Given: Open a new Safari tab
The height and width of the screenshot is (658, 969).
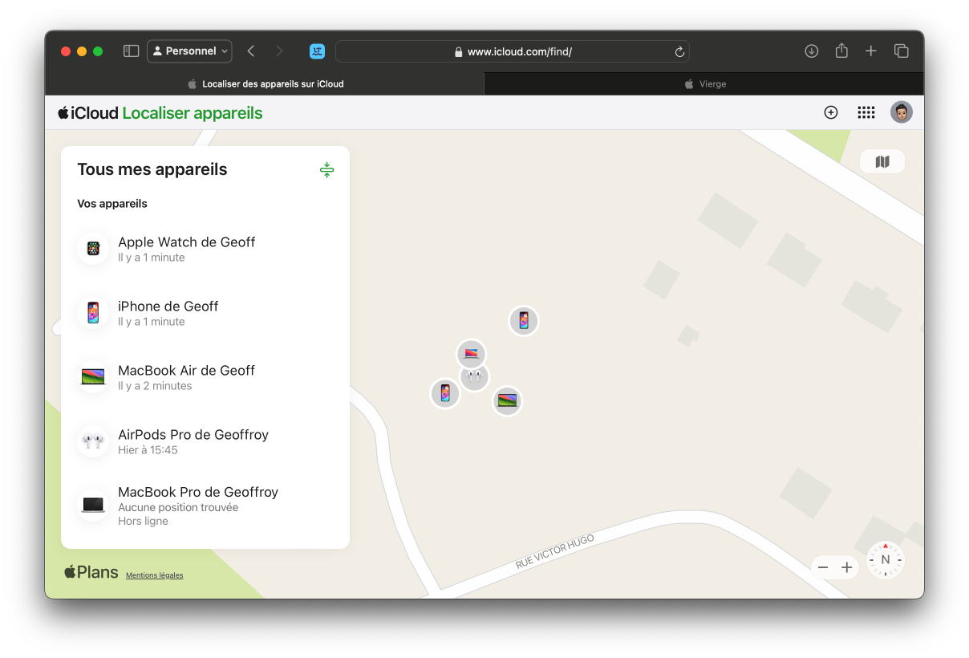Looking at the screenshot, I should tap(871, 51).
